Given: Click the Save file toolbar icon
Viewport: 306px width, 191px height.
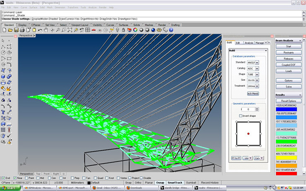Looking at the screenshot, I should point(16,30).
